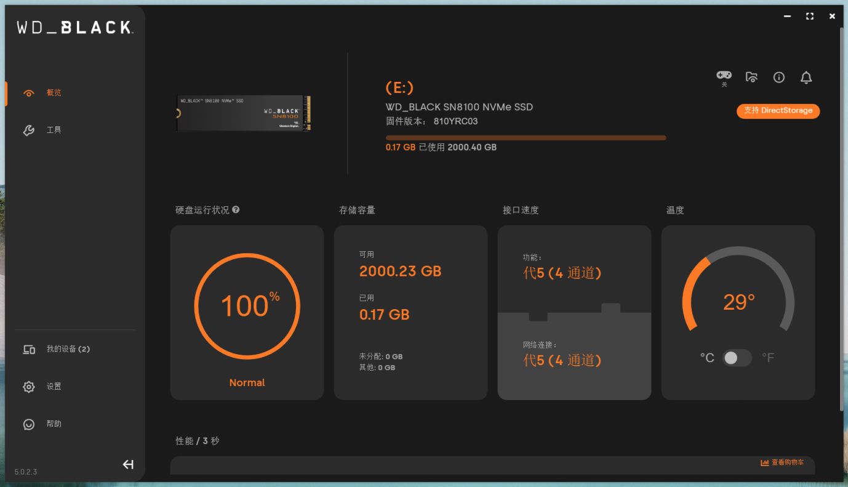Select the °C unit label
Image resolution: width=848 pixels, height=487 pixels.
pyautogui.click(x=707, y=358)
